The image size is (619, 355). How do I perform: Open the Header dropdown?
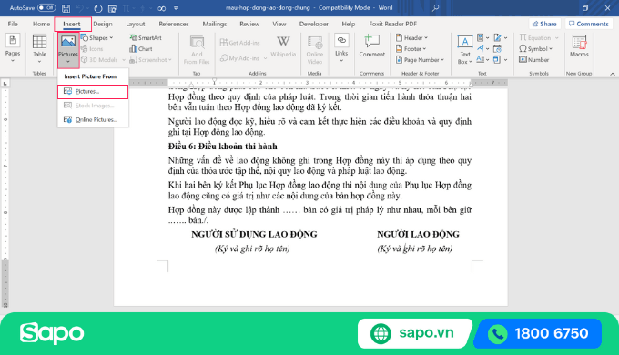pos(411,38)
